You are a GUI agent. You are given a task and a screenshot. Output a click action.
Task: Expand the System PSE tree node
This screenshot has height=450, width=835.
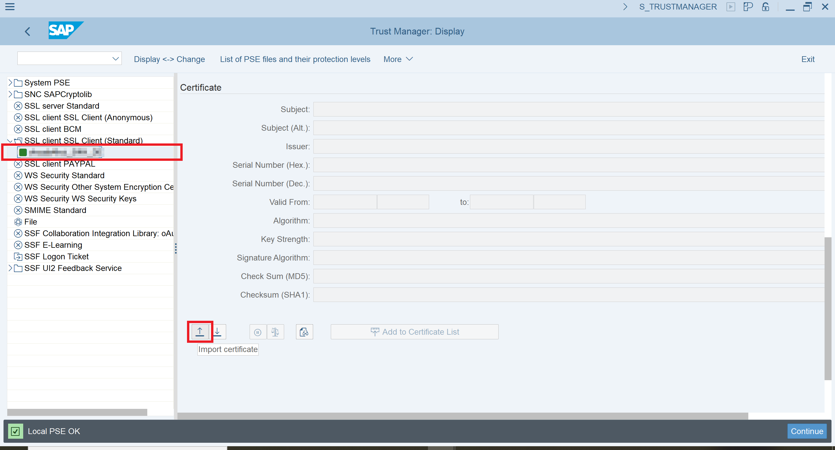coord(10,82)
